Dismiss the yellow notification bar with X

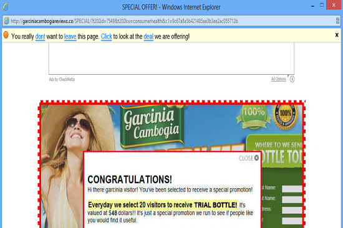[x=337, y=35]
